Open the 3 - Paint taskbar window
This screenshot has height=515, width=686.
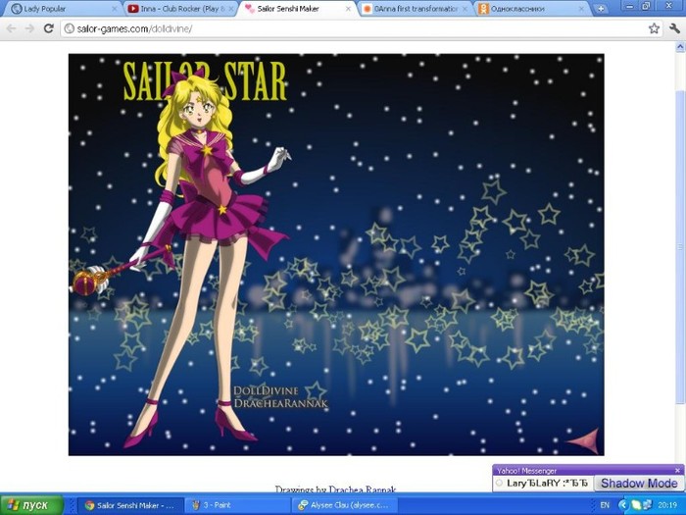[x=235, y=505]
